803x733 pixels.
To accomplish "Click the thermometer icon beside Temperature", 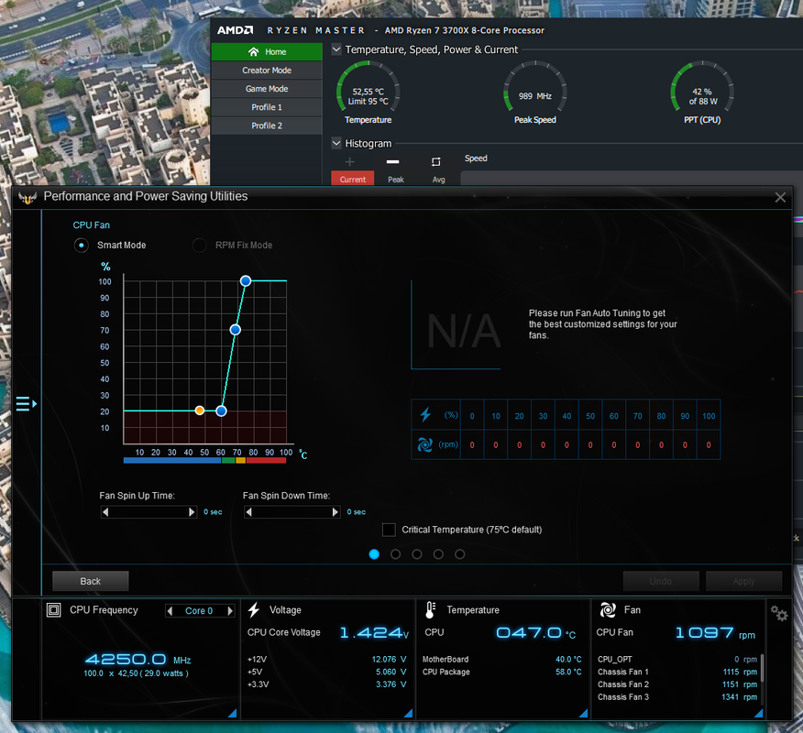I will pos(430,609).
